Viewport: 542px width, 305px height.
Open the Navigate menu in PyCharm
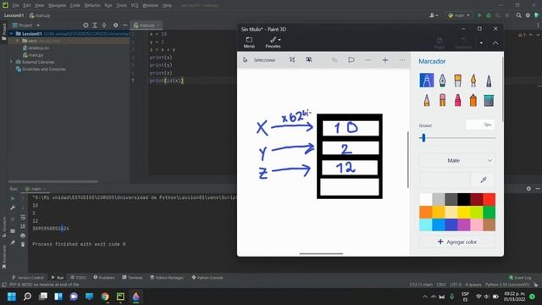click(x=57, y=6)
